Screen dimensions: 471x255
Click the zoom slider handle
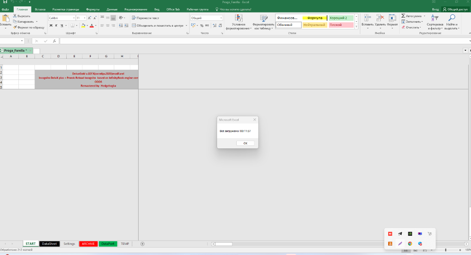445,250
